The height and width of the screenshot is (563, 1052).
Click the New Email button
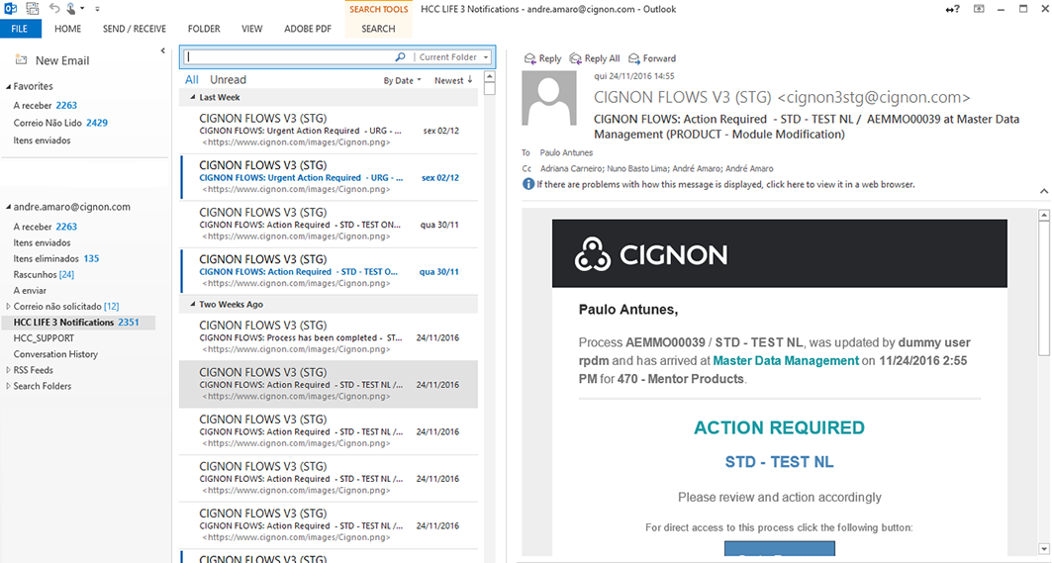click(x=52, y=60)
